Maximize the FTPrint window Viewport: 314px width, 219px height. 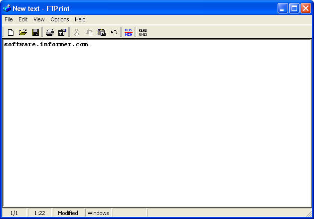[x=294, y=8]
